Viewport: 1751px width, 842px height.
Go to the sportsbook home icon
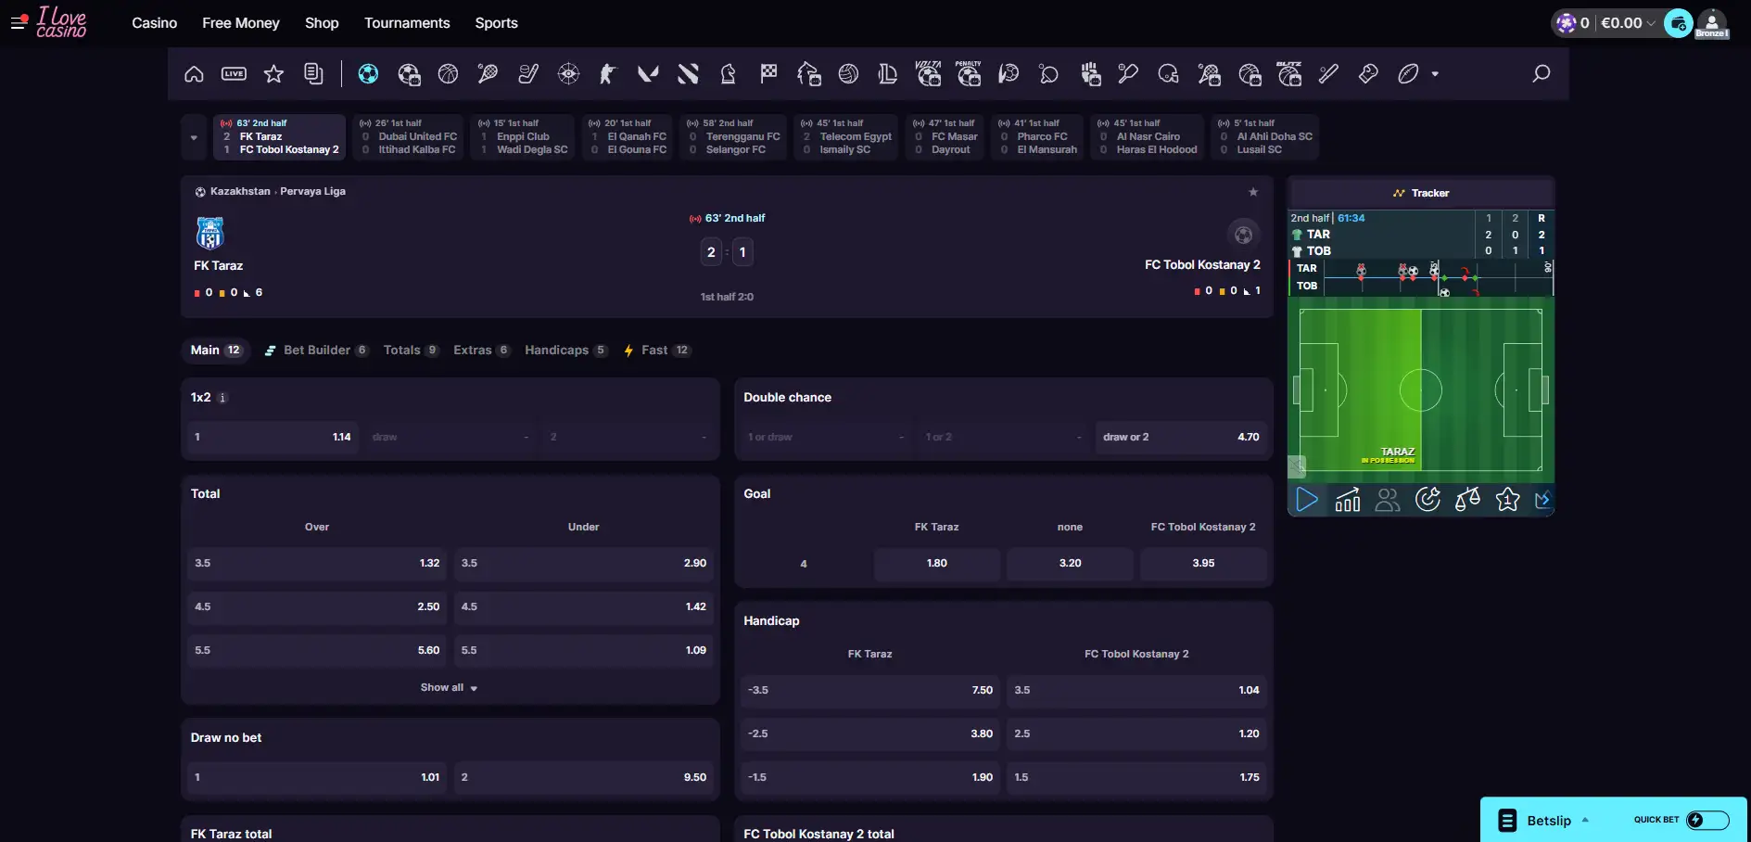tap(194, 74)
